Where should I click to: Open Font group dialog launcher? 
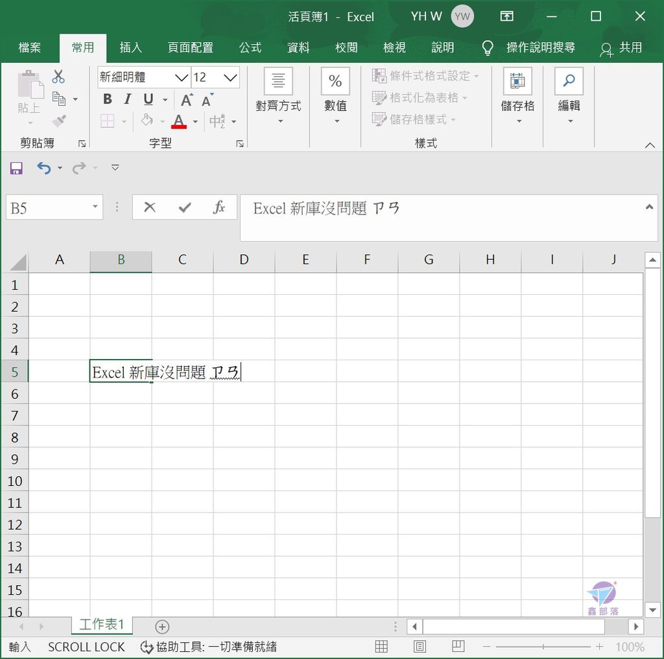(240, 144)
